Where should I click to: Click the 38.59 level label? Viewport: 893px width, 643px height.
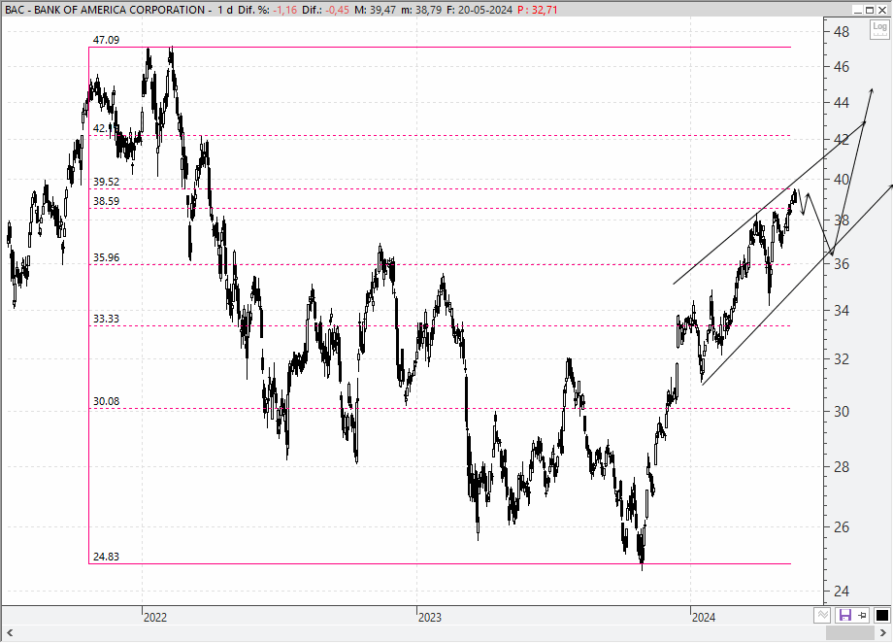coord(106,201)
